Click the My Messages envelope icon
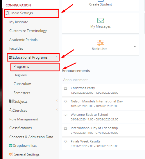The image size is (145, 159). coord(101,20)
